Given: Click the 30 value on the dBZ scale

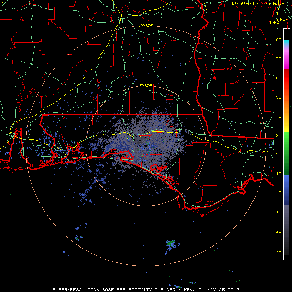Looking at the screenshot, I should tap(279, 135).
